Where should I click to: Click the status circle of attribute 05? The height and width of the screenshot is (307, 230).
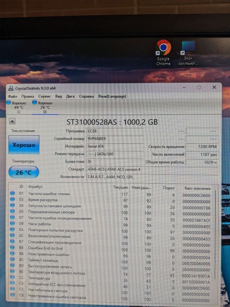tap(13, 211)
